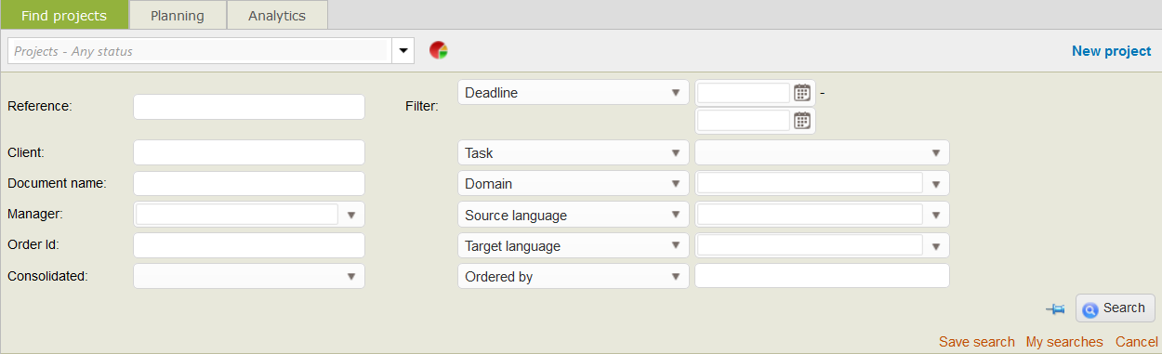Open the first Deadline calendar picker
The width and height of the screenshot is (1162, 354).
click(x=802, y=93)
